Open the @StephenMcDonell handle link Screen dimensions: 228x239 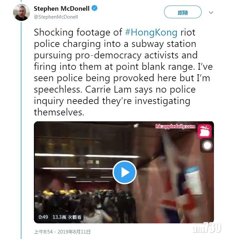tap(56, 17)
